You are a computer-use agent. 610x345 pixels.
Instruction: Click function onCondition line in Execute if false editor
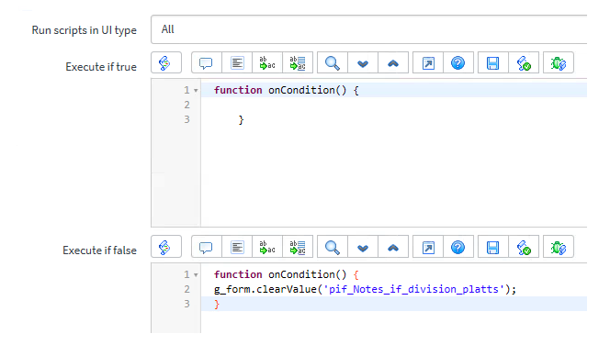coord(287,274)
